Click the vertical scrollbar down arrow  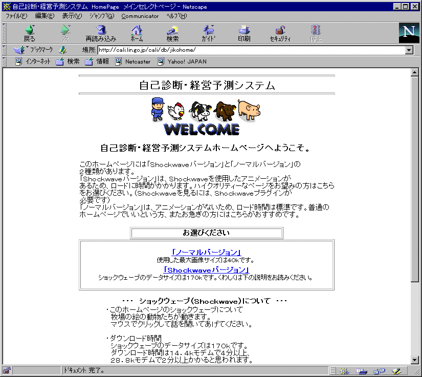[415, 360]
